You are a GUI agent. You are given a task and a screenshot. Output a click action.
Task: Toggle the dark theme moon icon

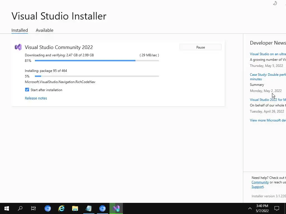[x=275, y=3]
